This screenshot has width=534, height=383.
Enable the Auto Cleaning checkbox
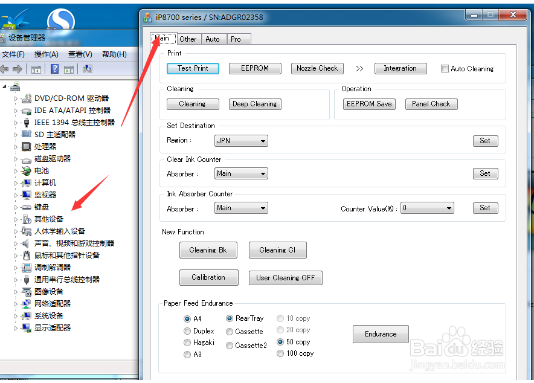pos(445,69)
